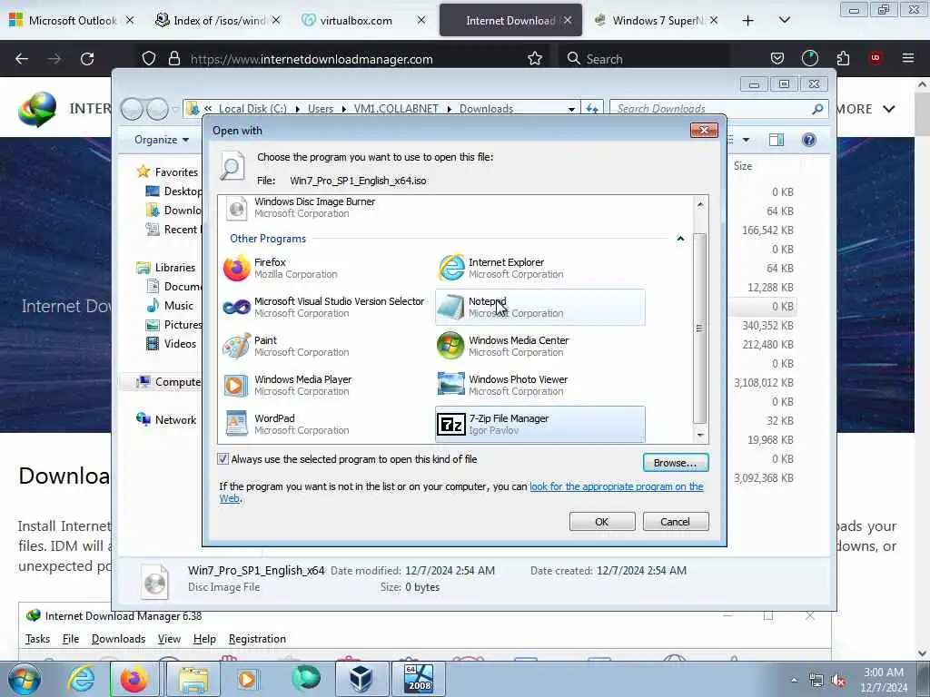Image resolution: width=930 pixels, height=697 pixels.
Task: Choose Internet Explorer to open the file
Action: point(539,268)
